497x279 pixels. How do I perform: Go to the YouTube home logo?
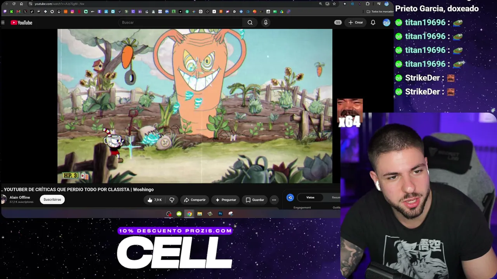pyautogui.click(x=21, y=22)
